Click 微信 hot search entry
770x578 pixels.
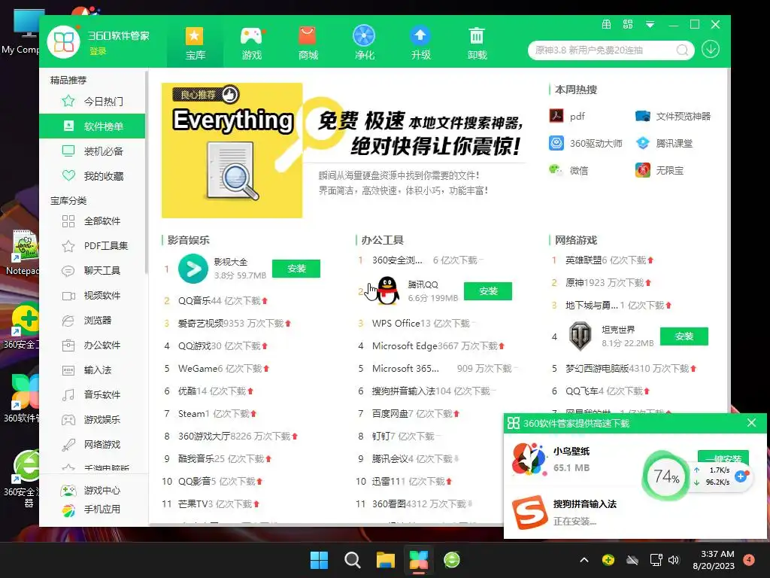tap(568, 170)
